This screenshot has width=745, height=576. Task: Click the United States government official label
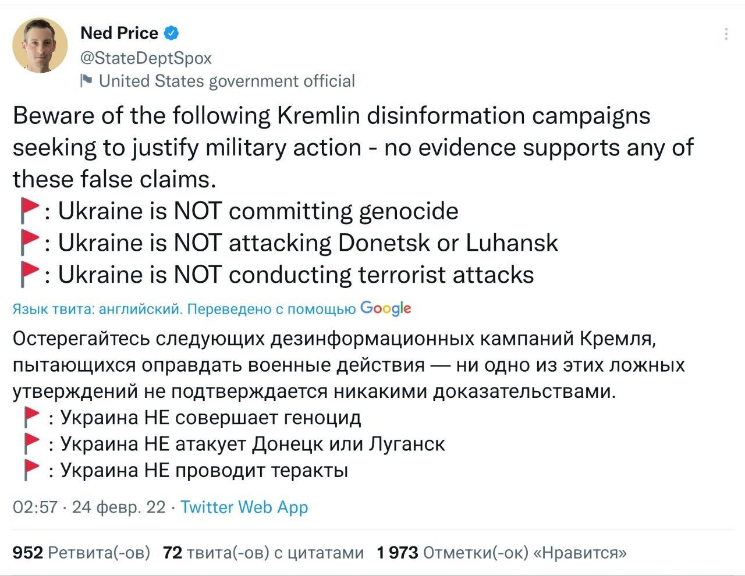click(x=226, y=81)
